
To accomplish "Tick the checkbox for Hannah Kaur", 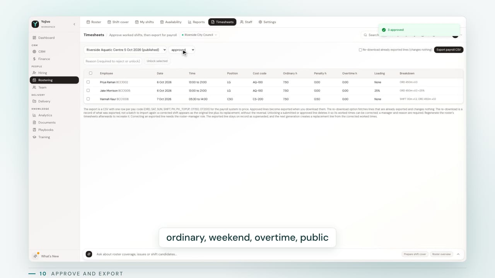I will [x=88, y=99].
